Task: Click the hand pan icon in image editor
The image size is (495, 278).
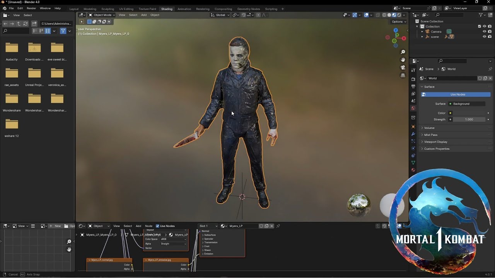Action: click(x=69, y=249)
